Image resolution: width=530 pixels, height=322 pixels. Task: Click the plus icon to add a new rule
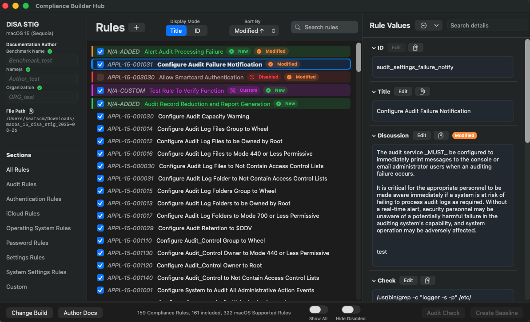[x=136, y=27]
